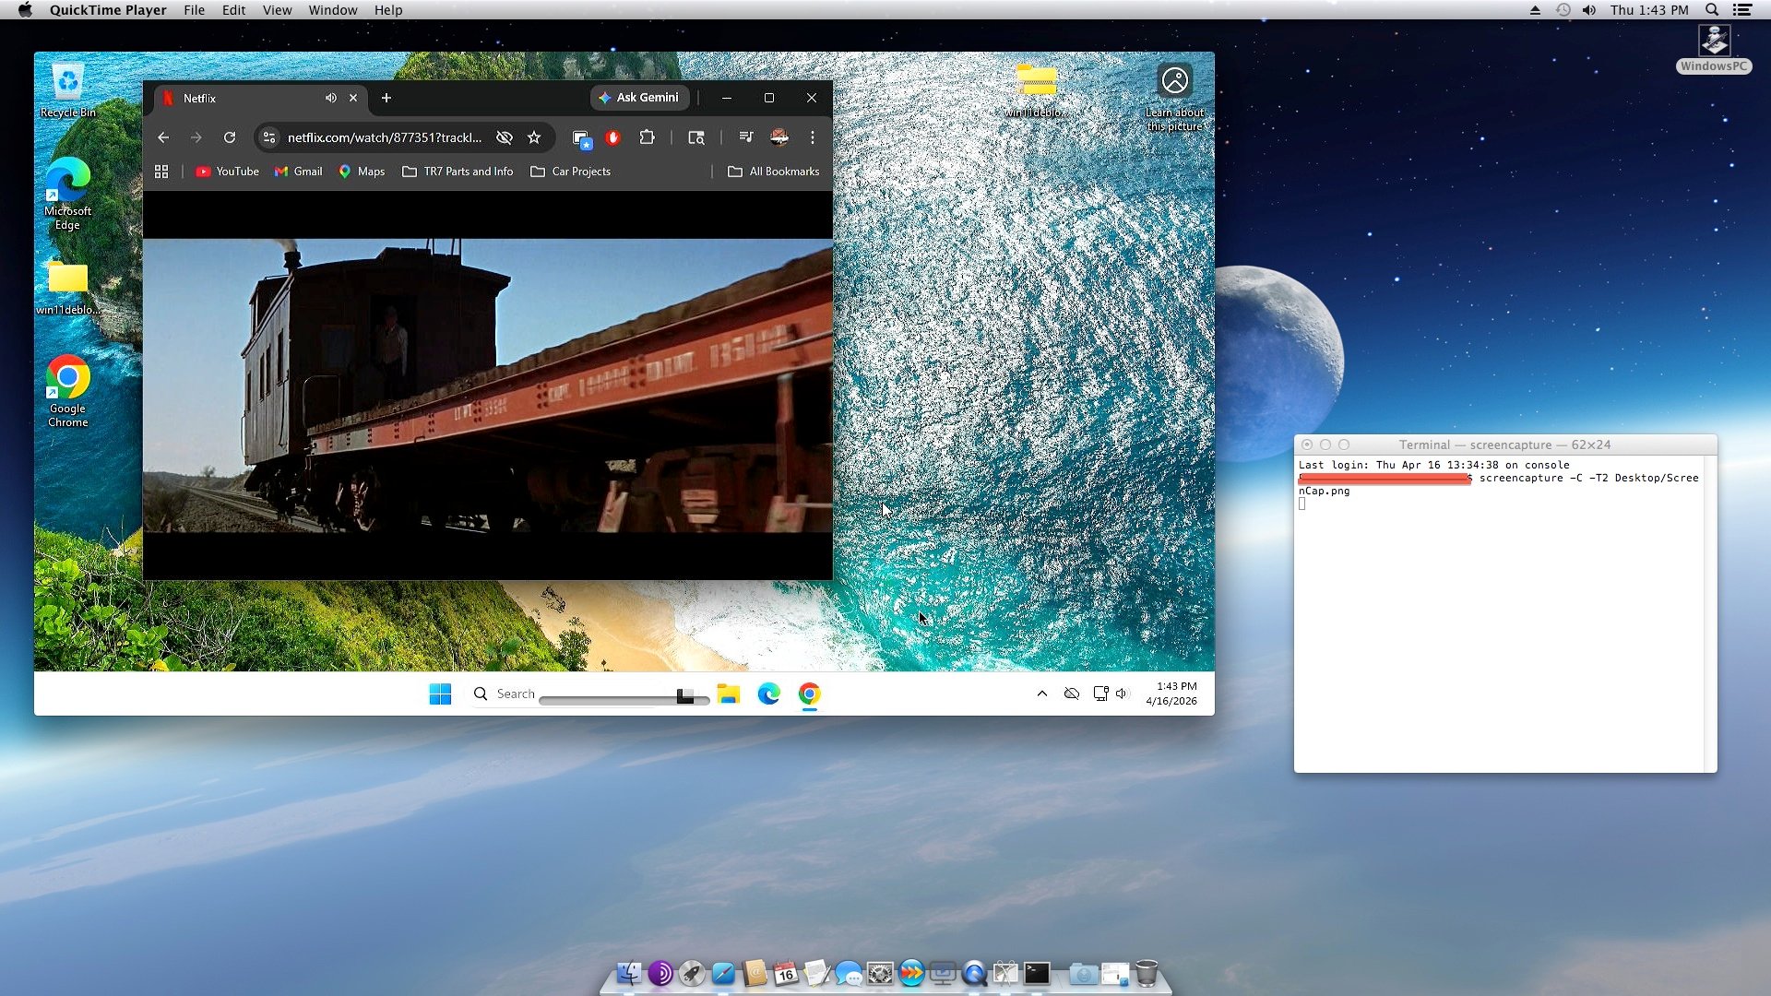Select the Google Chrome desktop shortcut
This screenshot has height=996, width=1771.
tap(68, 391)
